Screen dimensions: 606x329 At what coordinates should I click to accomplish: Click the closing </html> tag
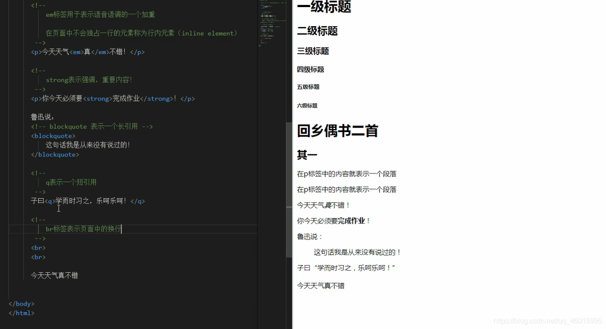point(21,313)
